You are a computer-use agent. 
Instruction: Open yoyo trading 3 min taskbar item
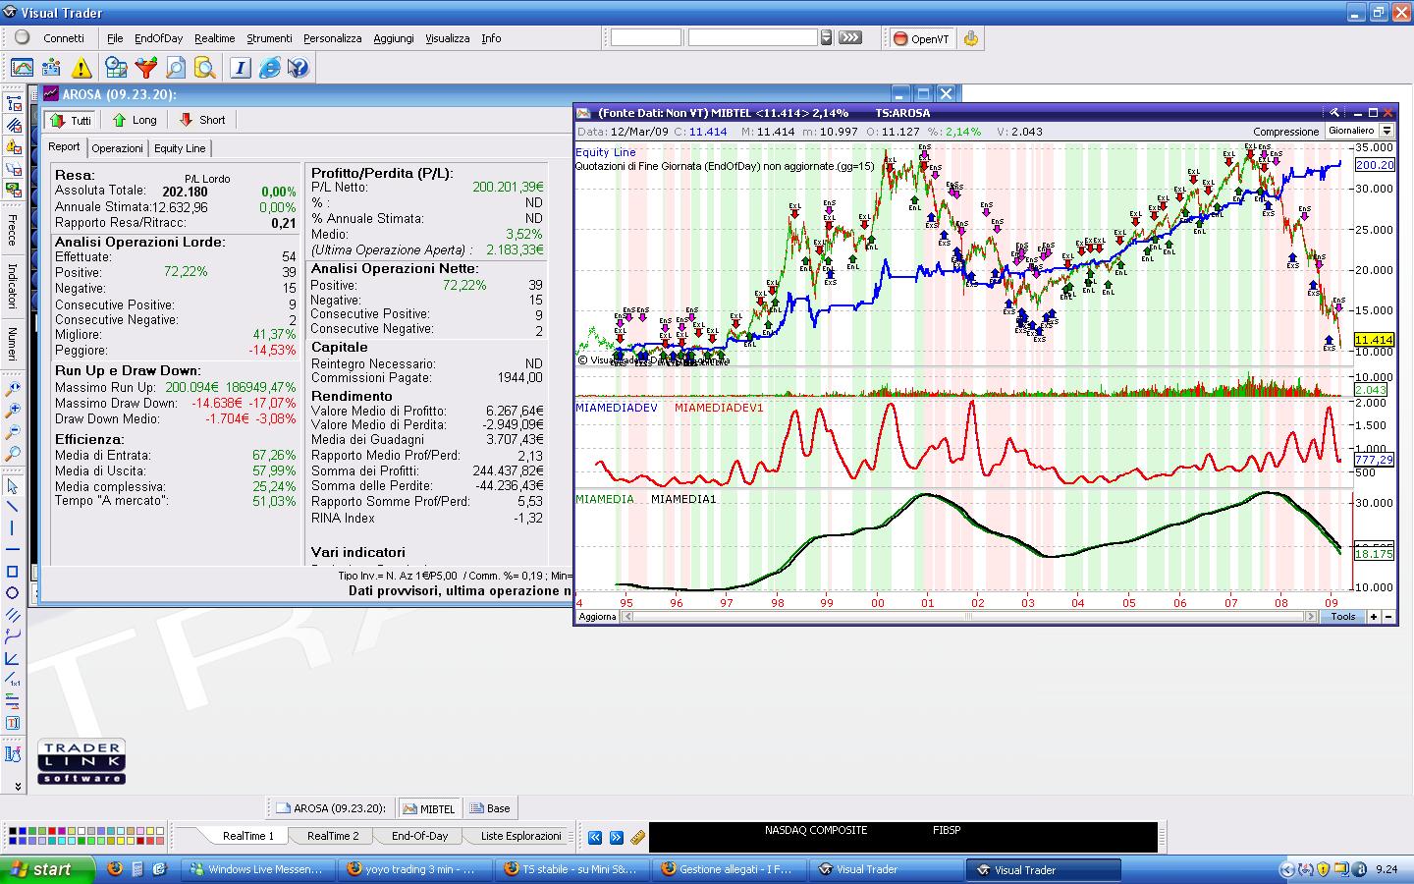click(x=415, y=869)
